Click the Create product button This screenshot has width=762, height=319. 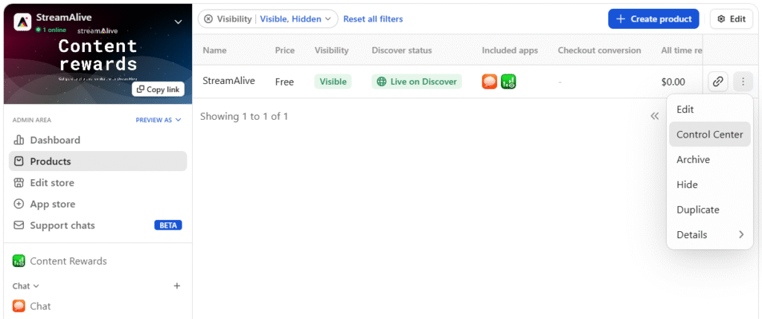(x=653, y=19)
